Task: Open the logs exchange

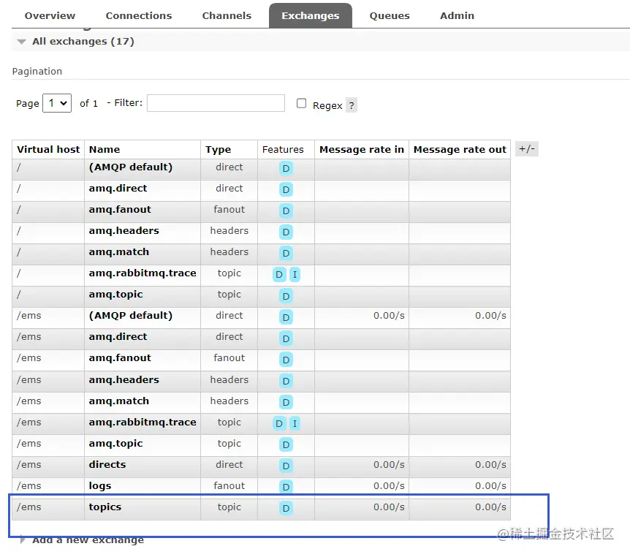Action: [x=100, y=486]
